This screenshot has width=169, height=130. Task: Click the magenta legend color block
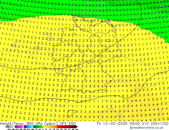coord(21,127)
